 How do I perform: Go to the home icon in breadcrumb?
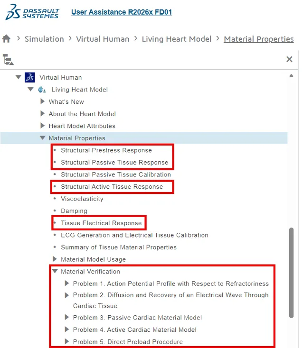(7, 39)
